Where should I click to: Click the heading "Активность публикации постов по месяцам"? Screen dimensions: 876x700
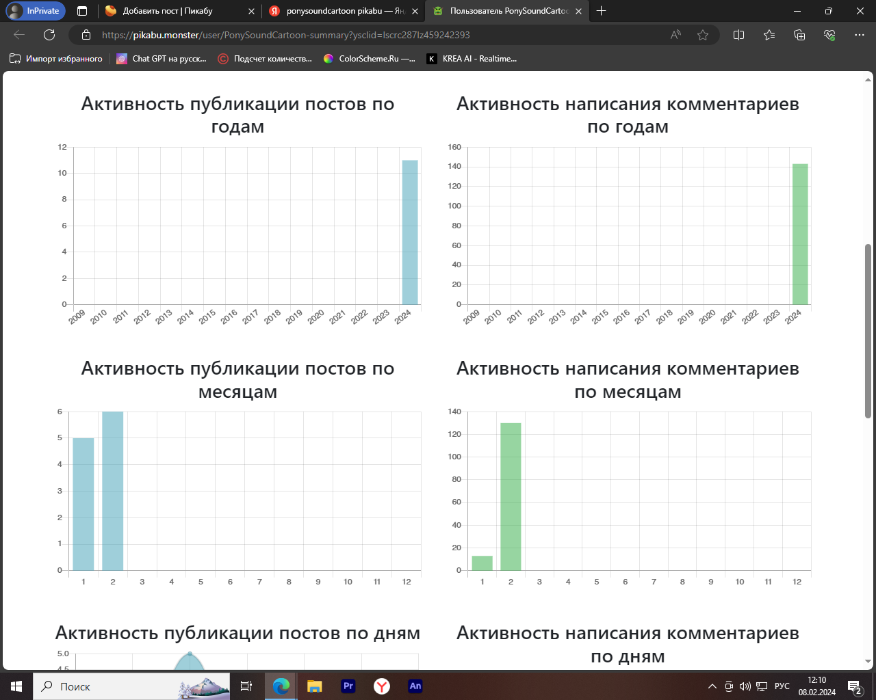point(237,380)
